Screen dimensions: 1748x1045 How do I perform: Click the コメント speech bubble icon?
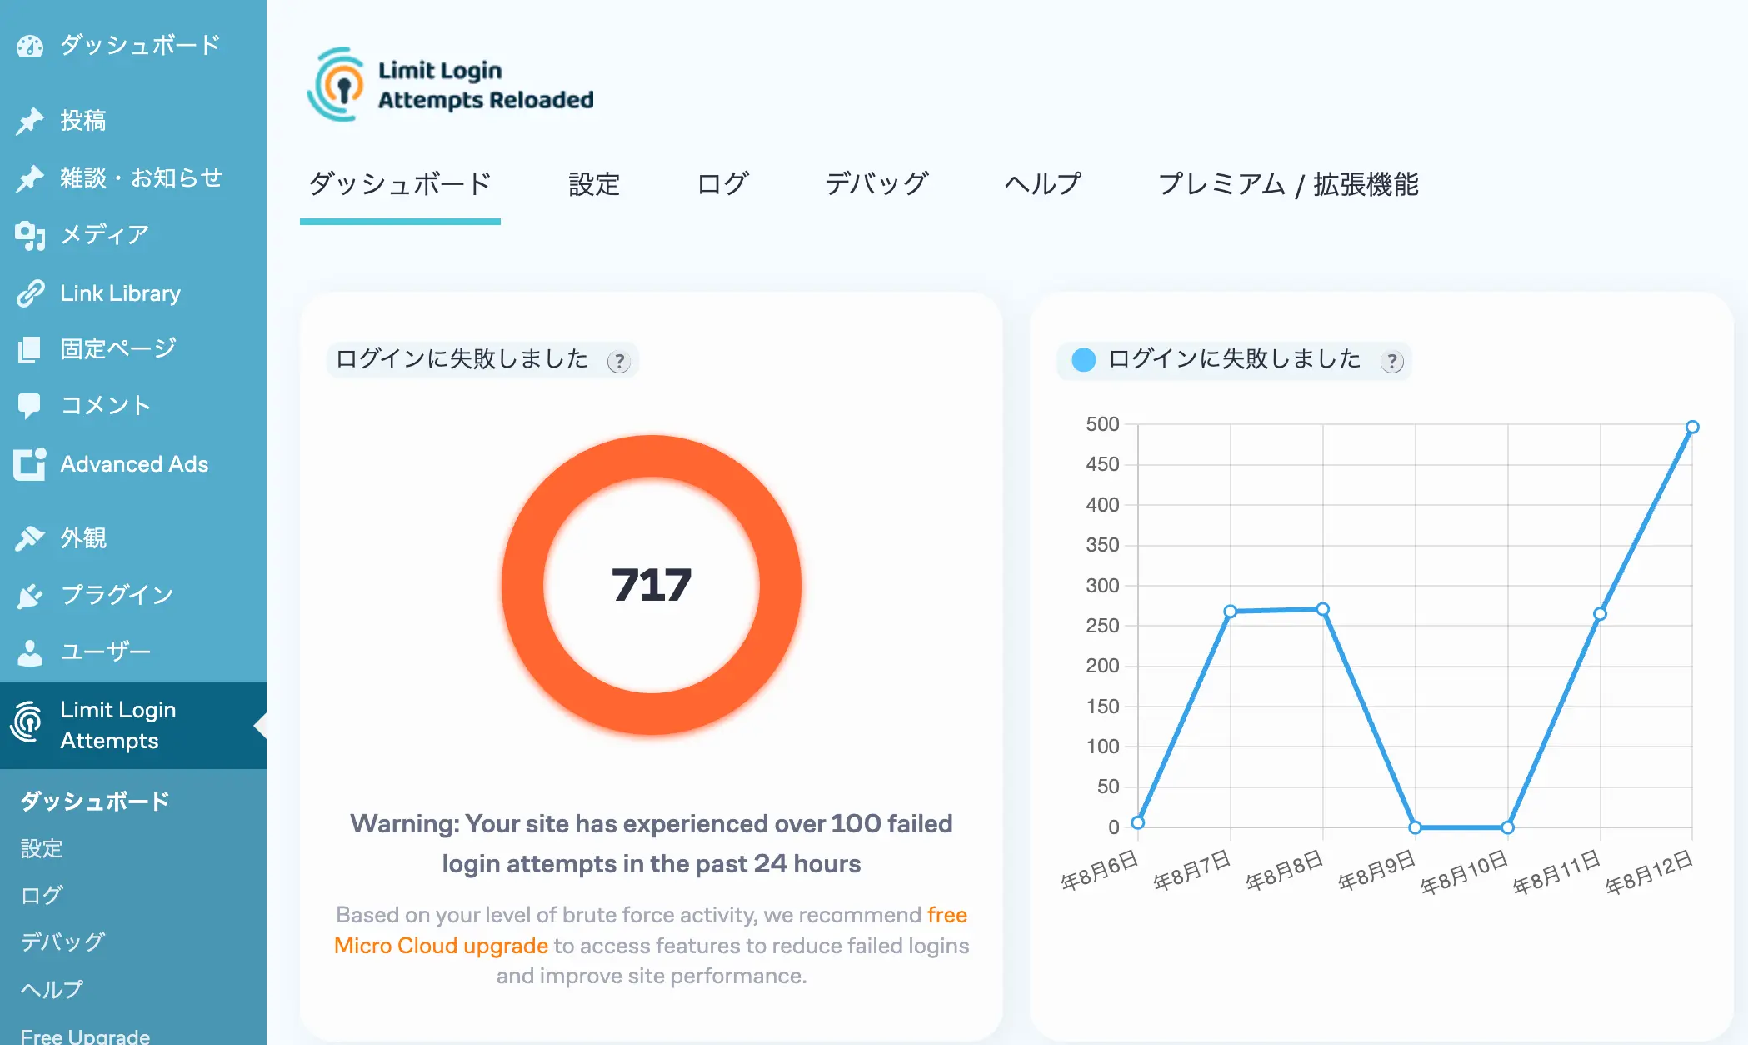[30, 406]
